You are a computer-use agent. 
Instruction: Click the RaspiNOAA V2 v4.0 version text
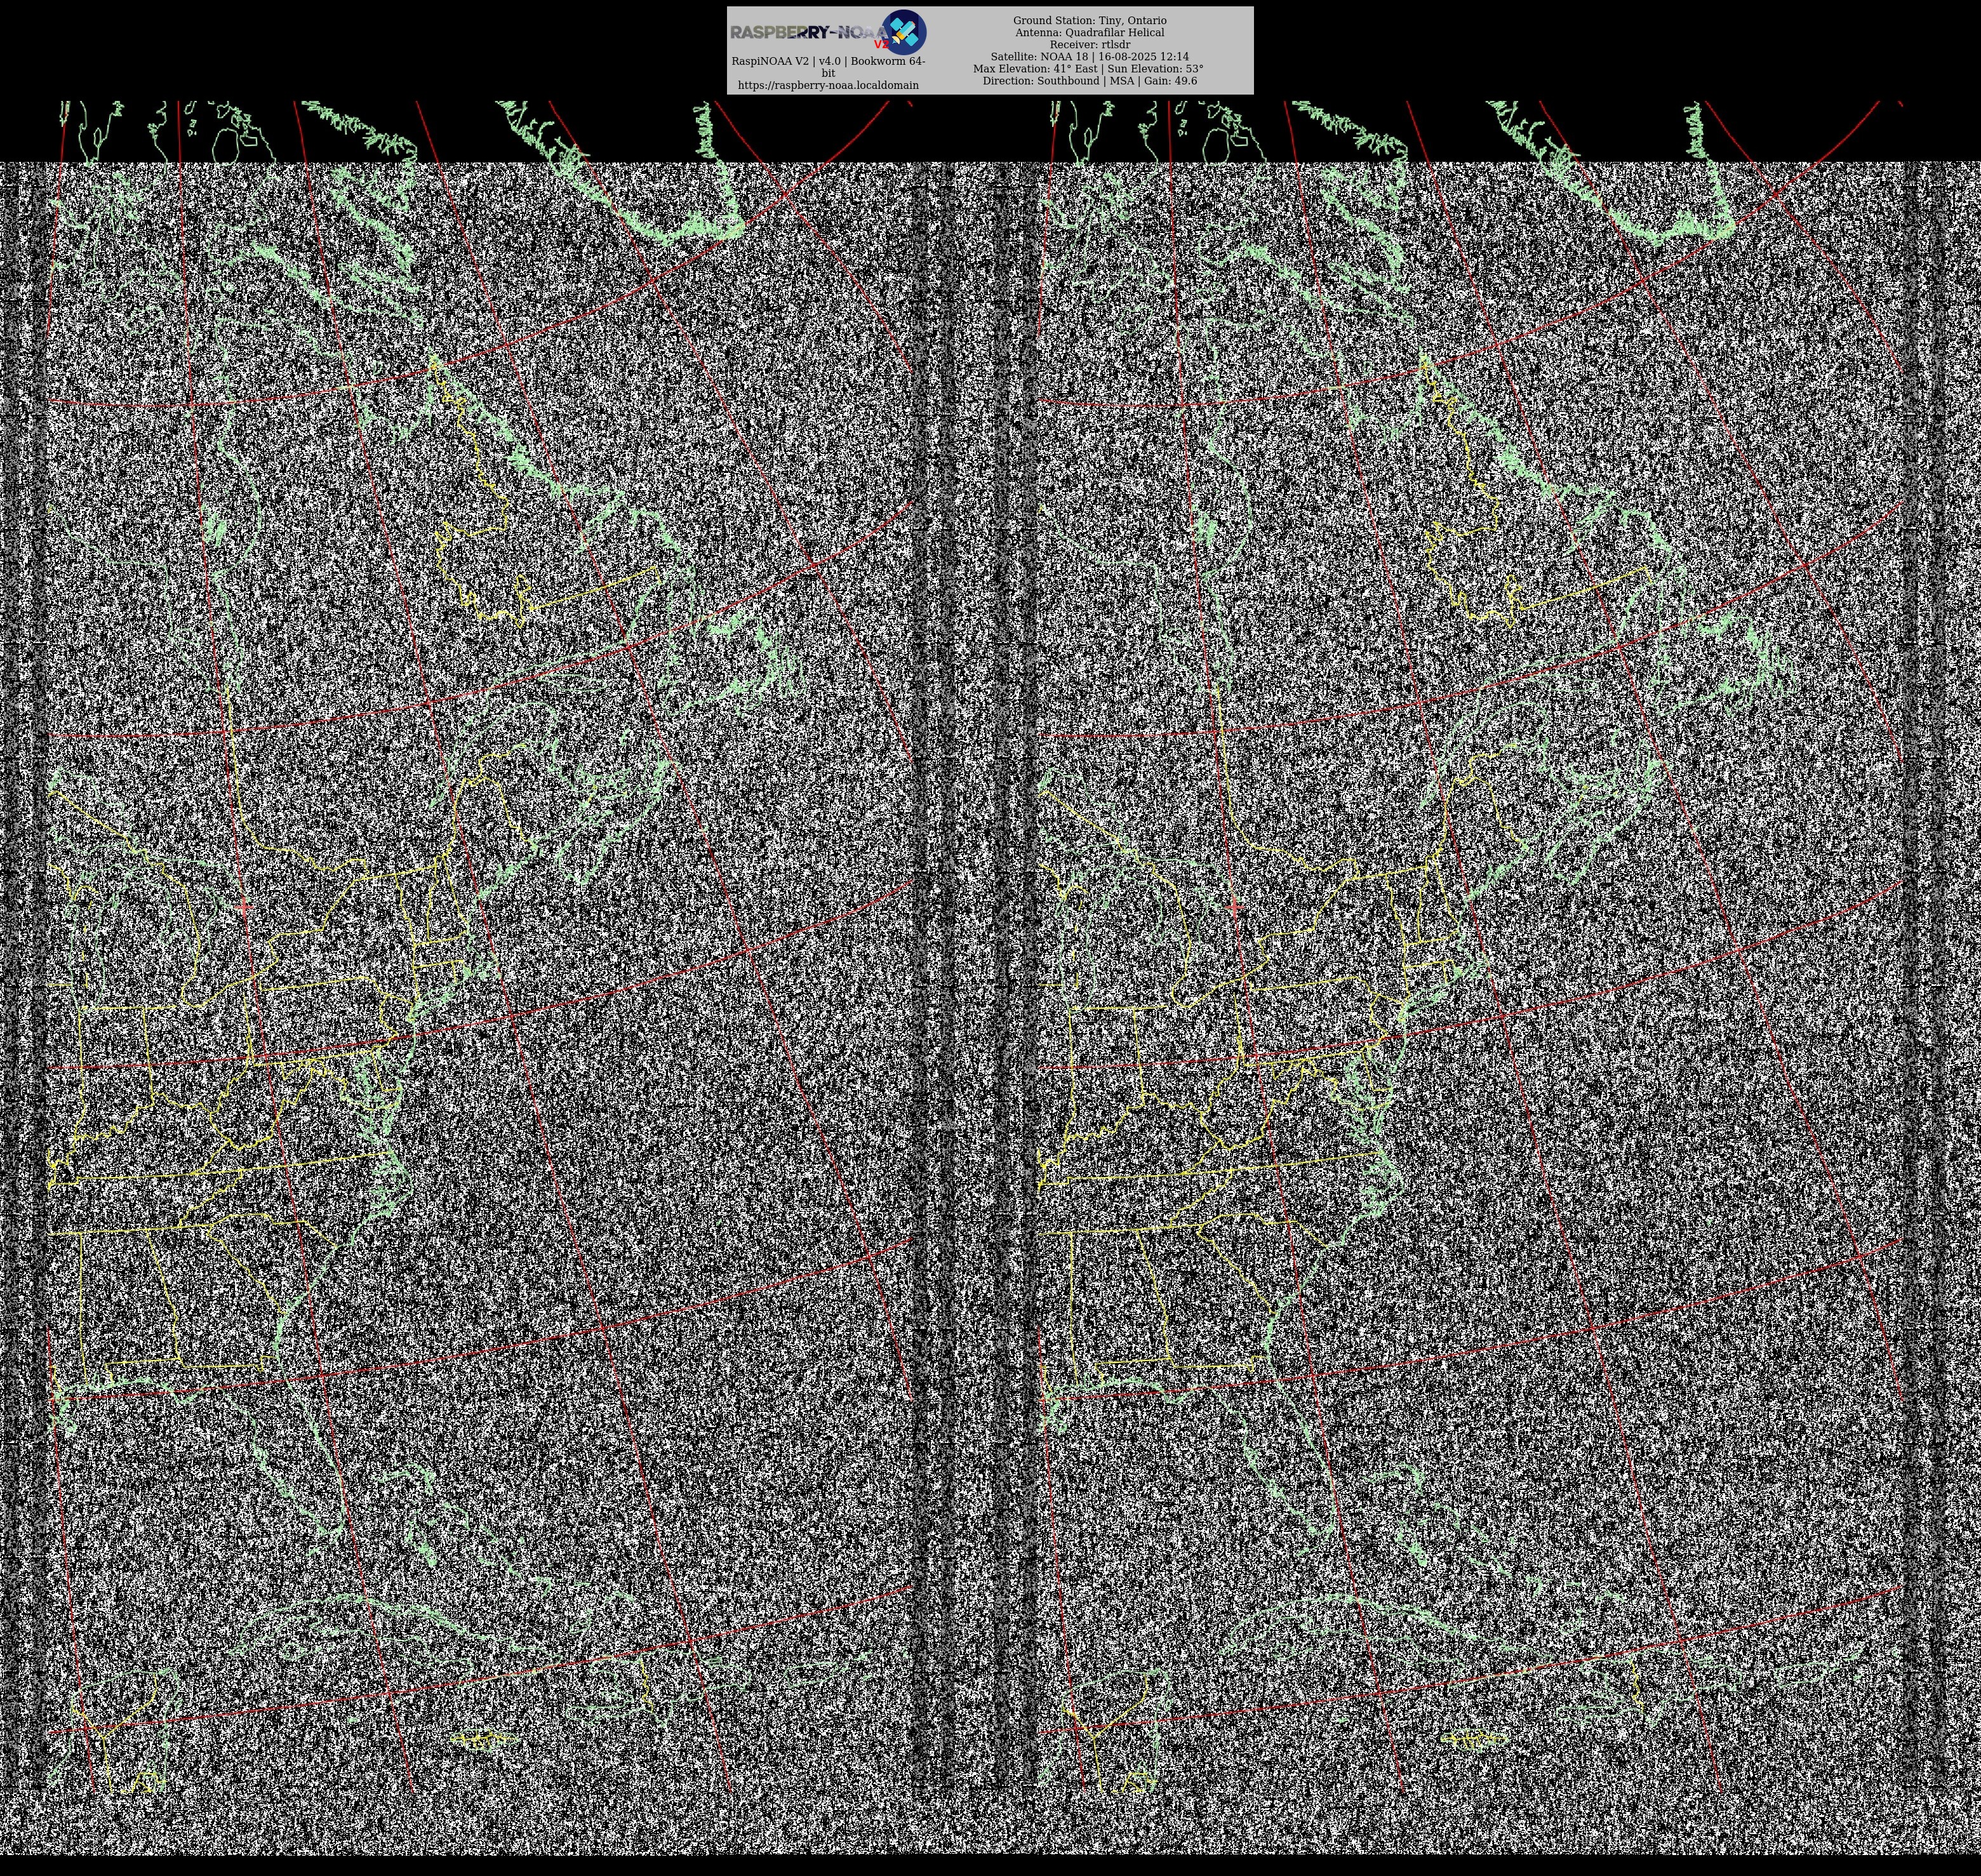828,61
